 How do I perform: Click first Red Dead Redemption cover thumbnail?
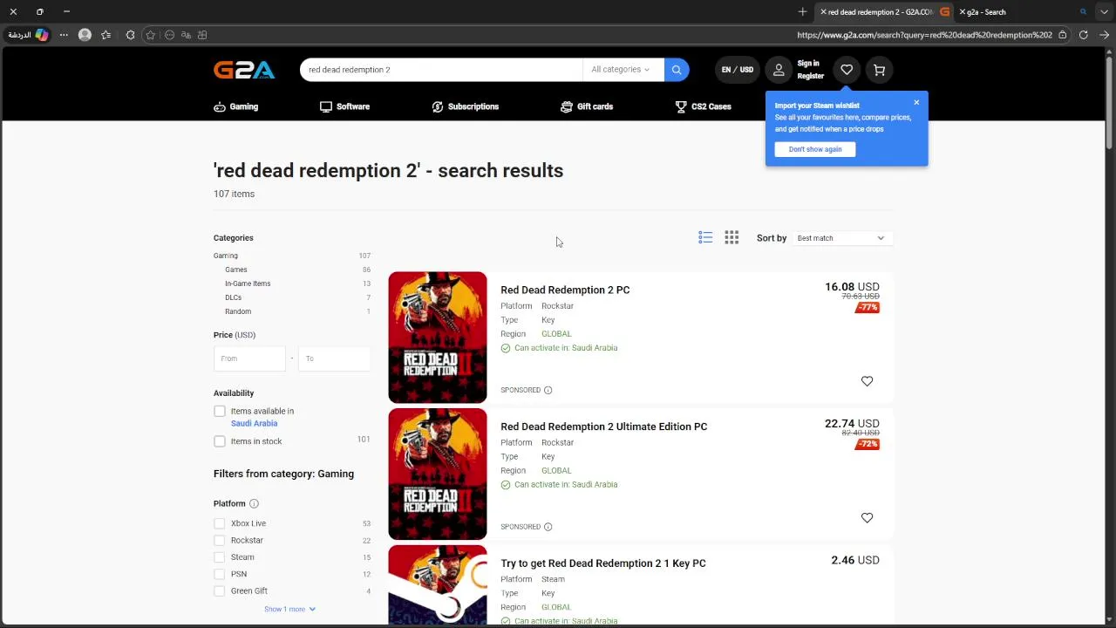[438, 338]
